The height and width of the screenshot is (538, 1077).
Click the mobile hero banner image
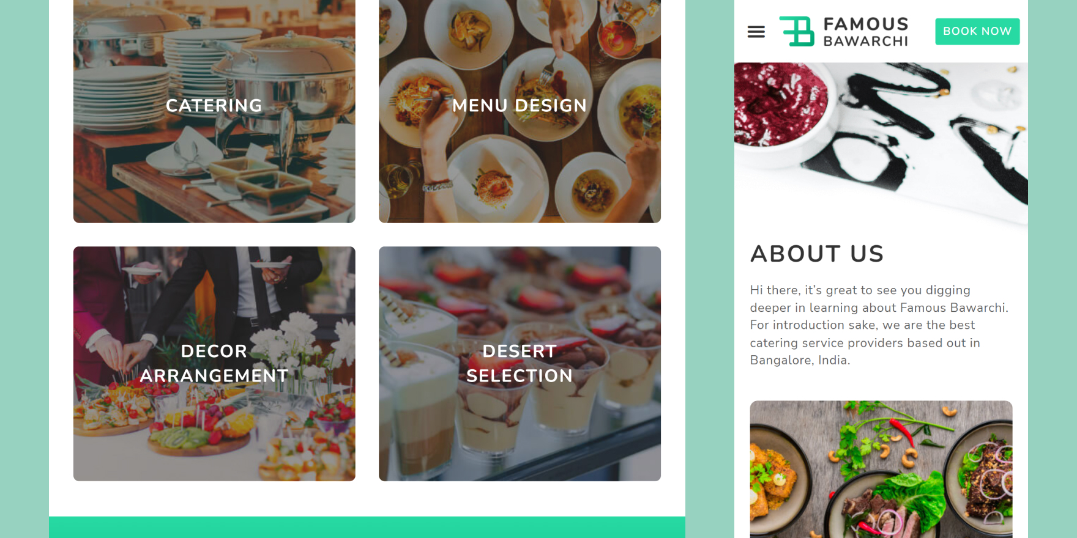881,144
